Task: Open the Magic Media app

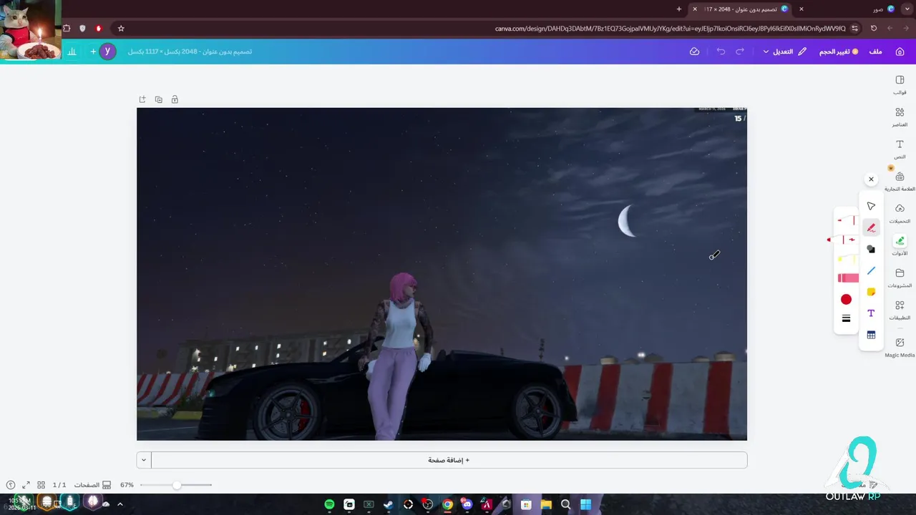Action: pyautogui.click(x=900, y=348)
